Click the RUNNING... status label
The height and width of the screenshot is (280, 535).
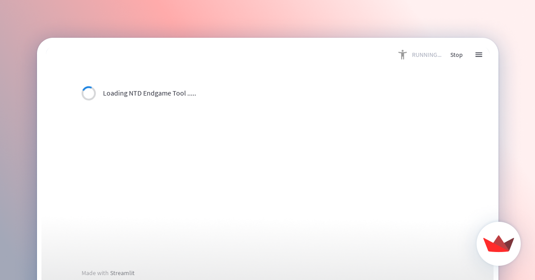427,55
